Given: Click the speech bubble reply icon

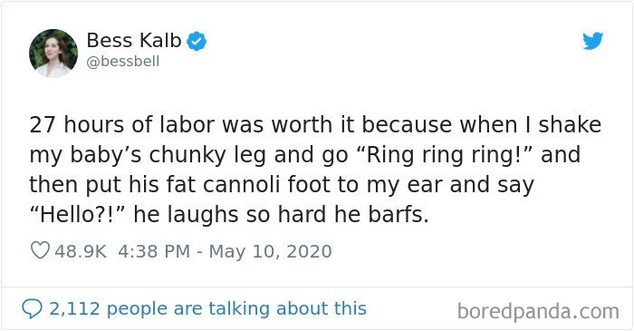Looking at the screenshot, I should click(32, 309).
